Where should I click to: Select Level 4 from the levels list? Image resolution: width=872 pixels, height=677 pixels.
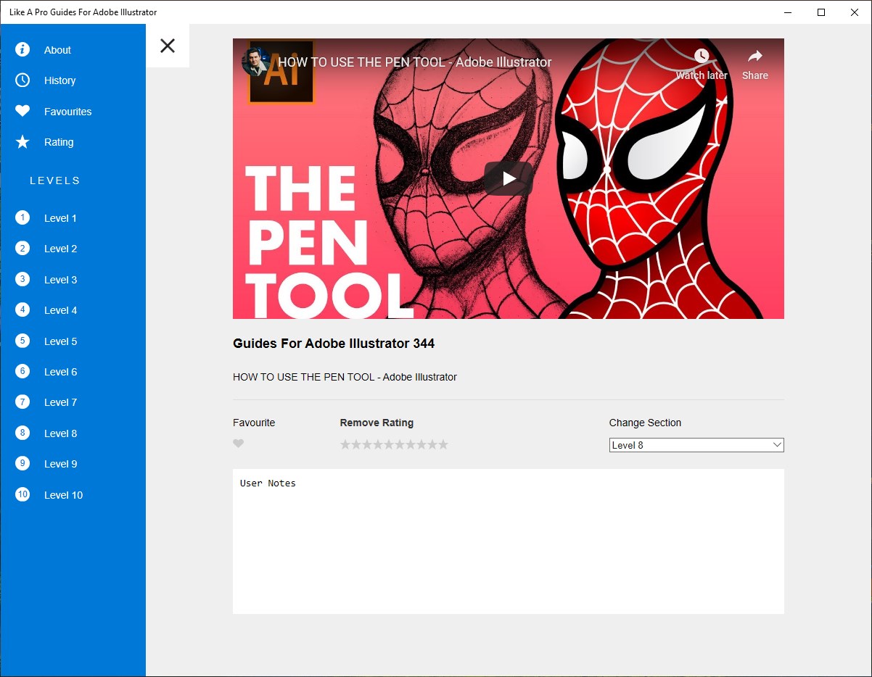click(73, 310)
